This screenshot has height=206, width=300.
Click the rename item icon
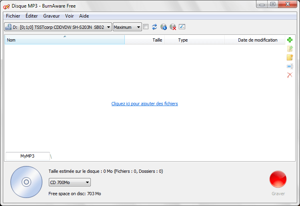click(x=290, y=66)
